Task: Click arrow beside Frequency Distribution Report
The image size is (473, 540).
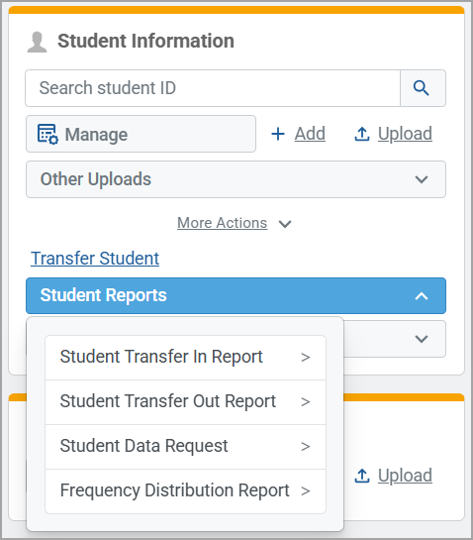Action: 306,491
